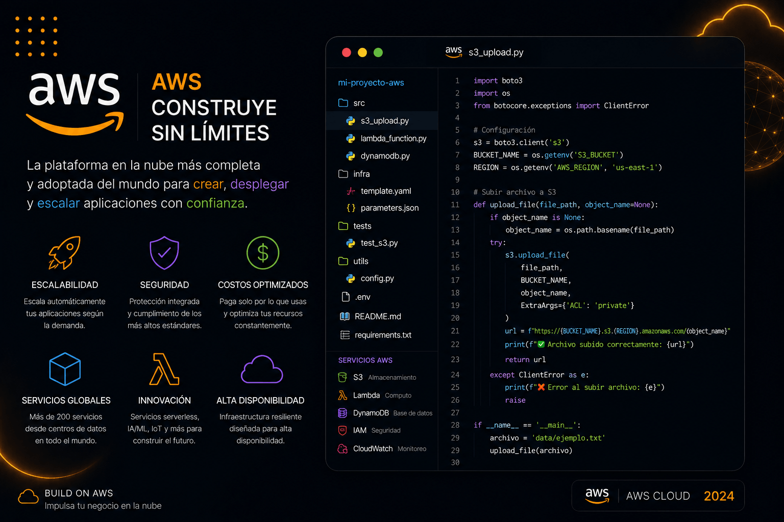Click the curly braces icon for parameters.json
This screenshot has height=522, width=784.
coord(351,208)
